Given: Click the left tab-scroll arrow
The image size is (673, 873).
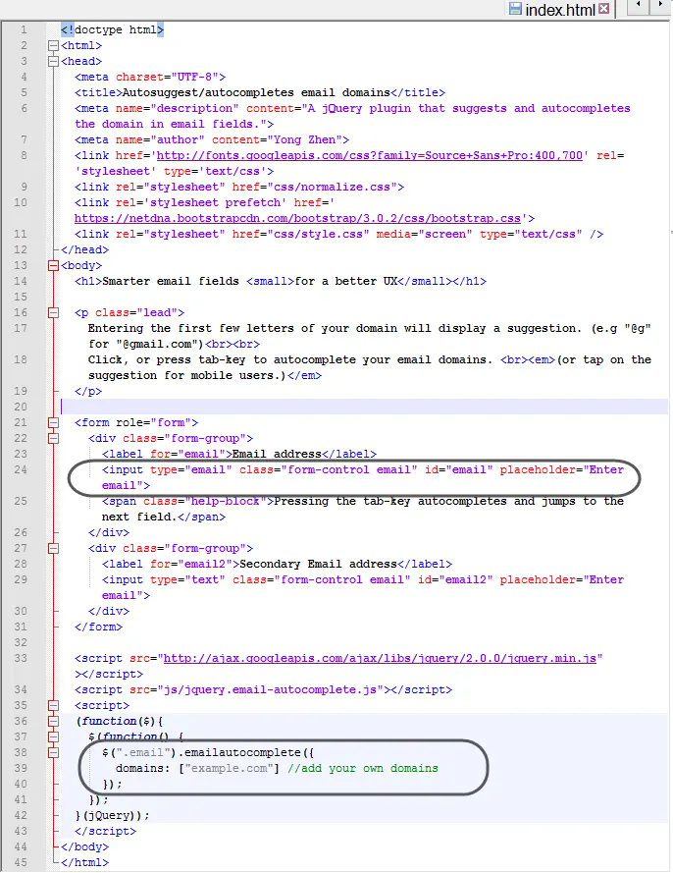Looking at the screenshot, I should click(639, 5).
